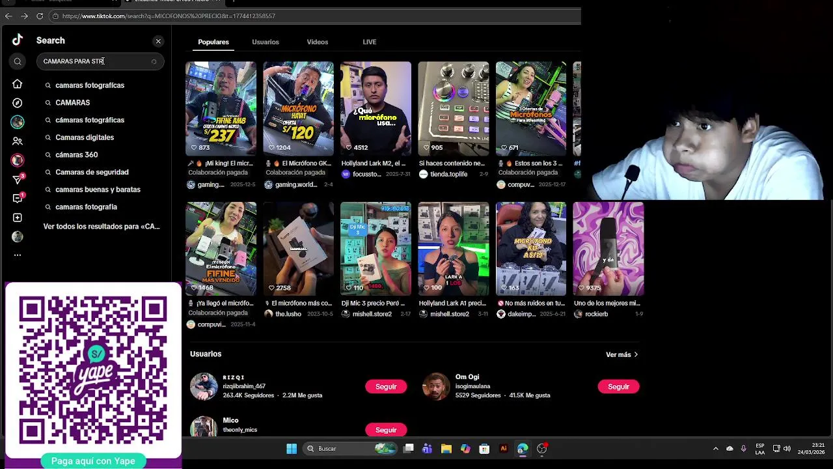Click the TikTok logo
833x469 pixels.
point(18,40)
